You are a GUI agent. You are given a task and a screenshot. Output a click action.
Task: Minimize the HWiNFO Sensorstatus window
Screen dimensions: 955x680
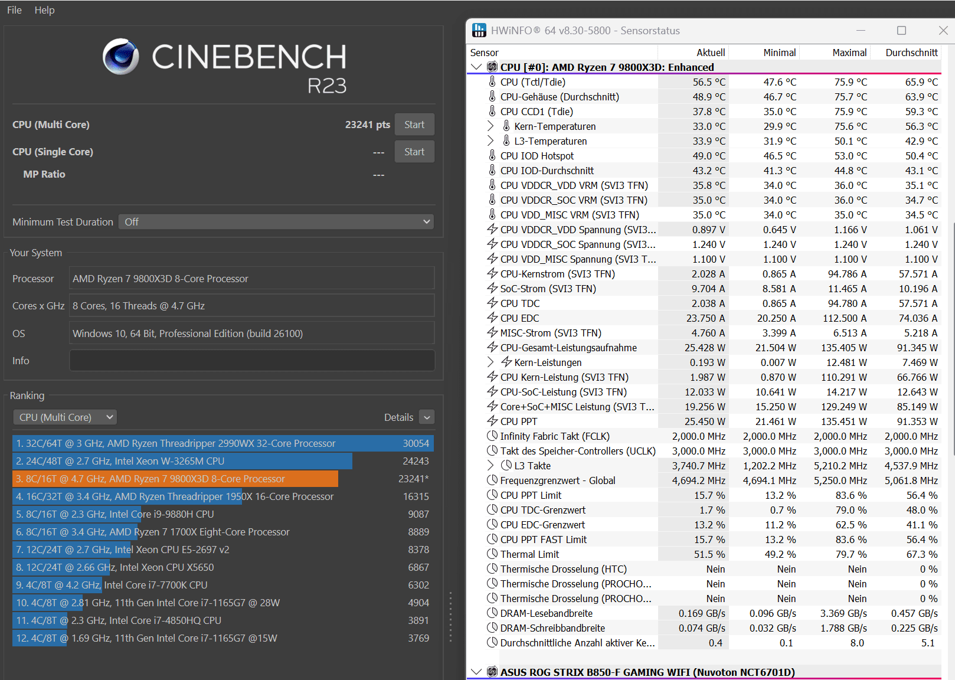[x=861, y=31]
